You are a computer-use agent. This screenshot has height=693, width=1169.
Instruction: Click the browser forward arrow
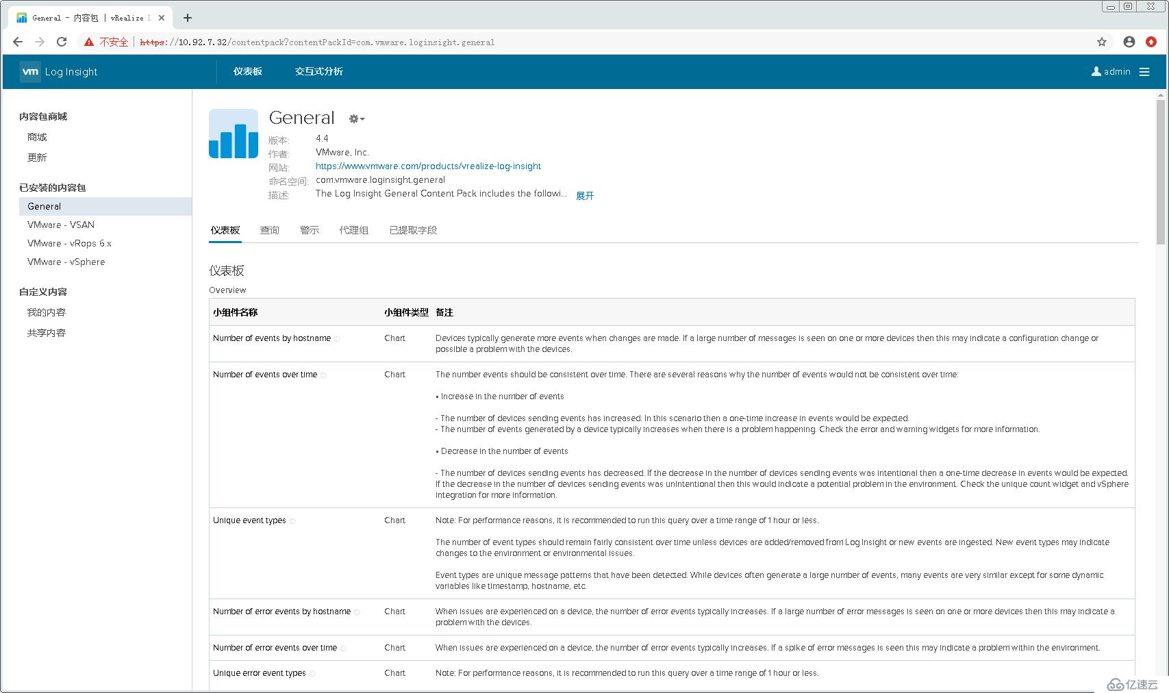click(40, 42)
